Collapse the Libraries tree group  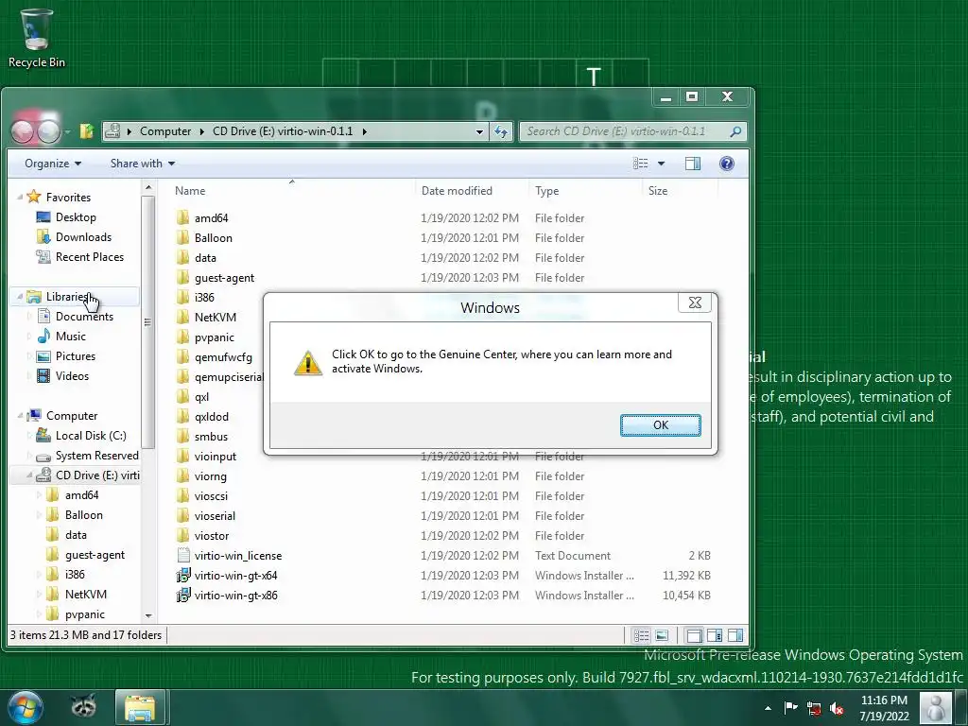[20, 297]
